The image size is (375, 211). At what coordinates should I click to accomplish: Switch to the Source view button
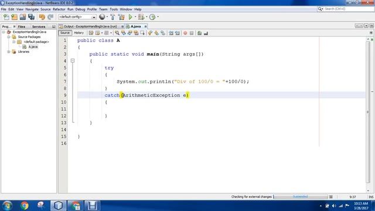tap(65, 33)
